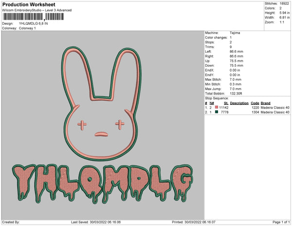Click the Total Bobbin value 132.30ft
Image resolution: width=292 pixels, height=226 pixels.
236,94
